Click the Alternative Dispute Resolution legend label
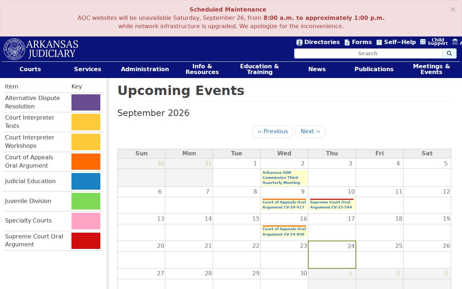The width and height of the screenshot is (462, 289). [x=32, y=102]
